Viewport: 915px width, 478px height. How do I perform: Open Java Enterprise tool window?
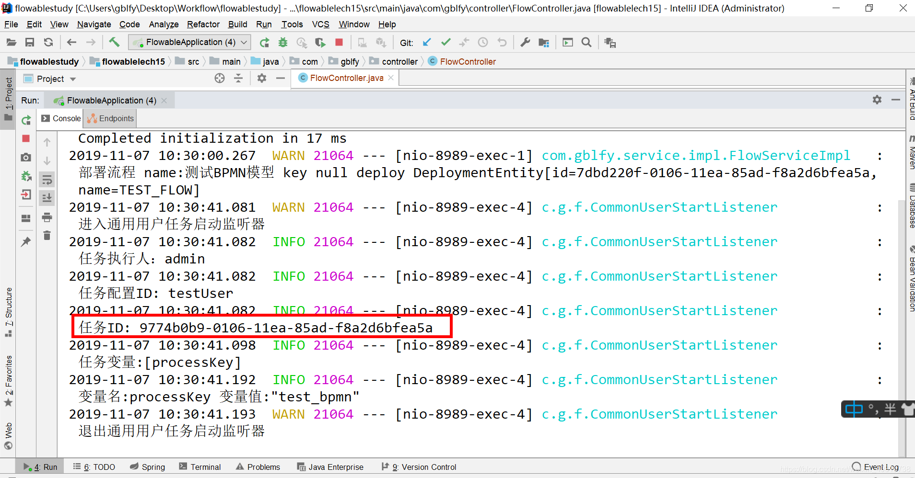coord(330,467)
